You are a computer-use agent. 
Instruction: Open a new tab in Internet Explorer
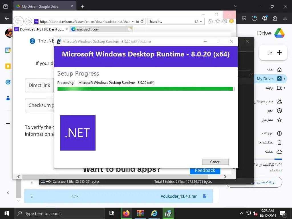(x=130, y=29)
